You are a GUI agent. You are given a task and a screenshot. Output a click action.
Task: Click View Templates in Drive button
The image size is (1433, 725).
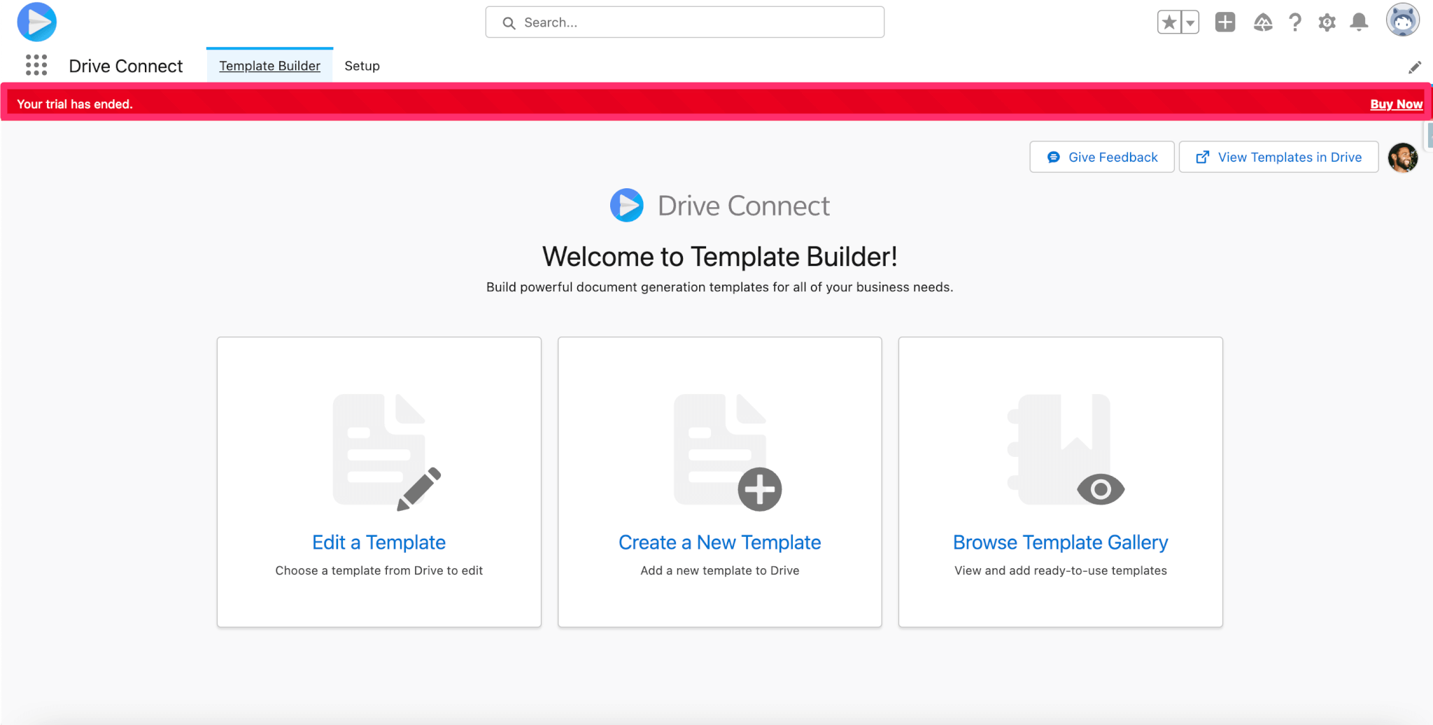tap(1279, 157)
